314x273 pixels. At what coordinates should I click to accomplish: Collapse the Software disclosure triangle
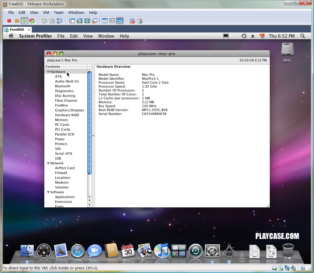click(x=48, y=192)
